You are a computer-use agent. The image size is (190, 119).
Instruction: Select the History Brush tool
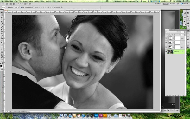(2, 34)
